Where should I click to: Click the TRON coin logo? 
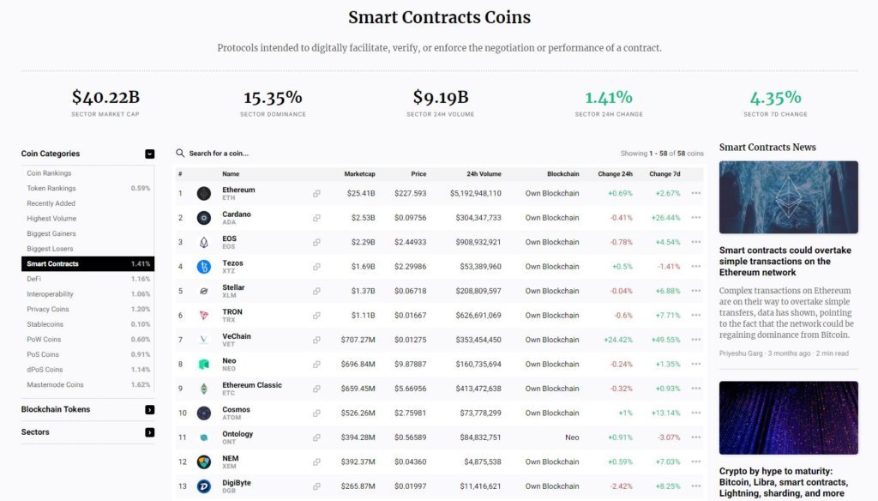click(203, 315)
